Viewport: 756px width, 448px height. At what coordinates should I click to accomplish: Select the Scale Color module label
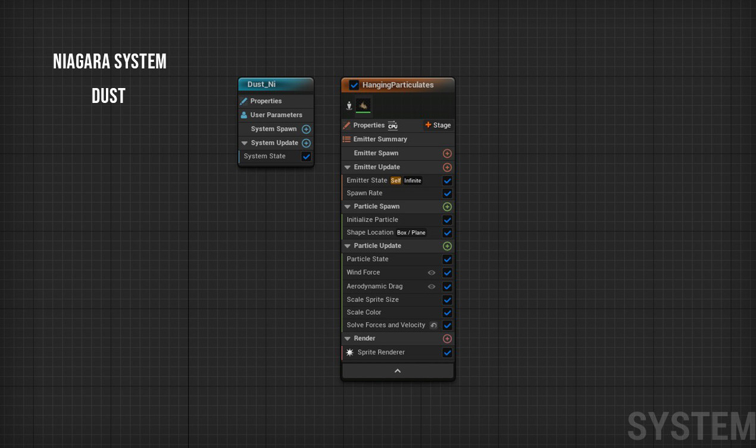coord(364,312)
